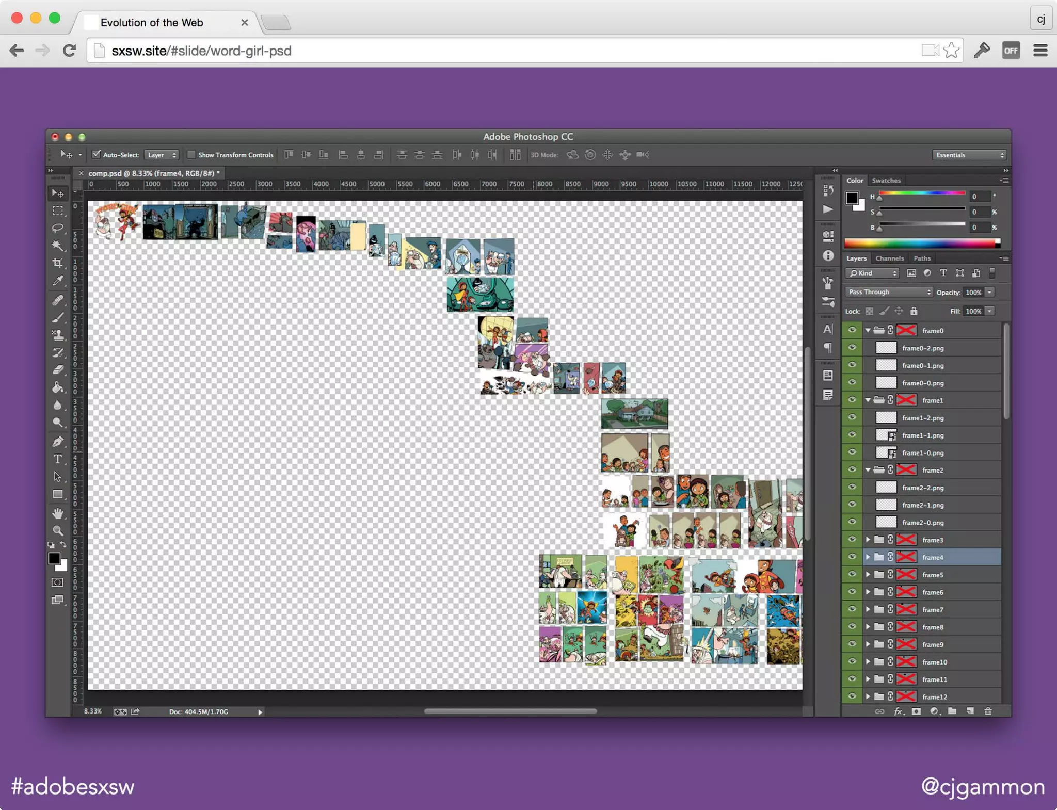Click the foreground color swatch in toolbox
Viewport: 1057px width, 810px height.
(54, 559)
